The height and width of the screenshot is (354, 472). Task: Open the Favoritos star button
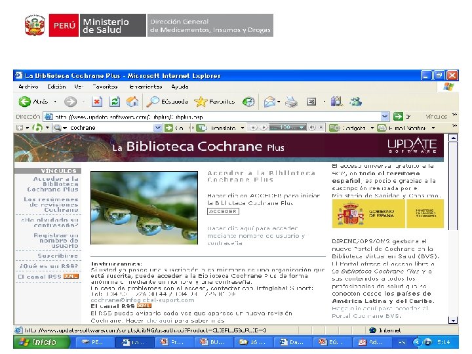click(214, 102)
